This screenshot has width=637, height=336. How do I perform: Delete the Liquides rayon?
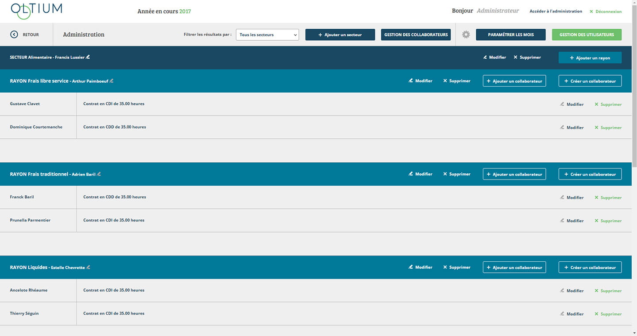tap(457, 267)
